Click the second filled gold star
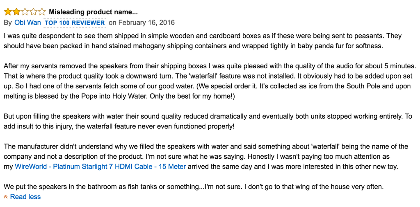The width and height of the screenshot is (420, 207). pyautogui.click(x=16, y=11)
